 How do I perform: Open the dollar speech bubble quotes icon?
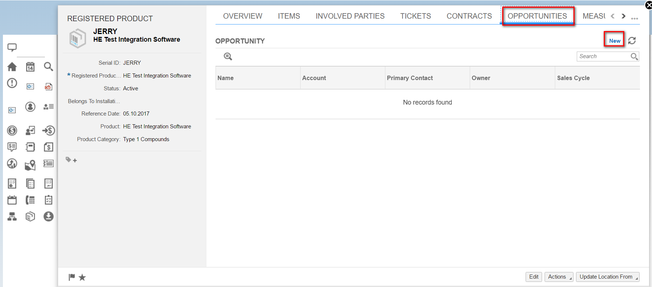pos(12,147)
